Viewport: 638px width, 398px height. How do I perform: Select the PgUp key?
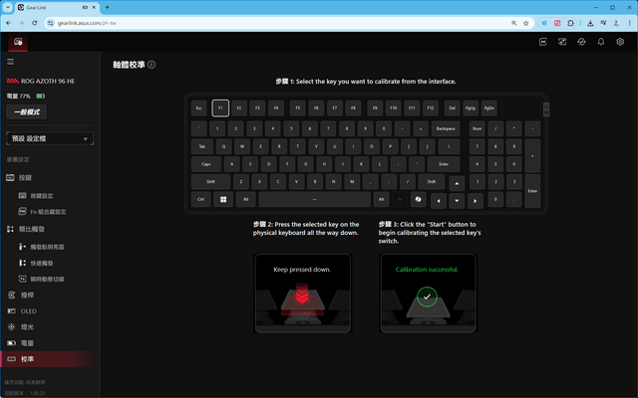tap(471, 108)
